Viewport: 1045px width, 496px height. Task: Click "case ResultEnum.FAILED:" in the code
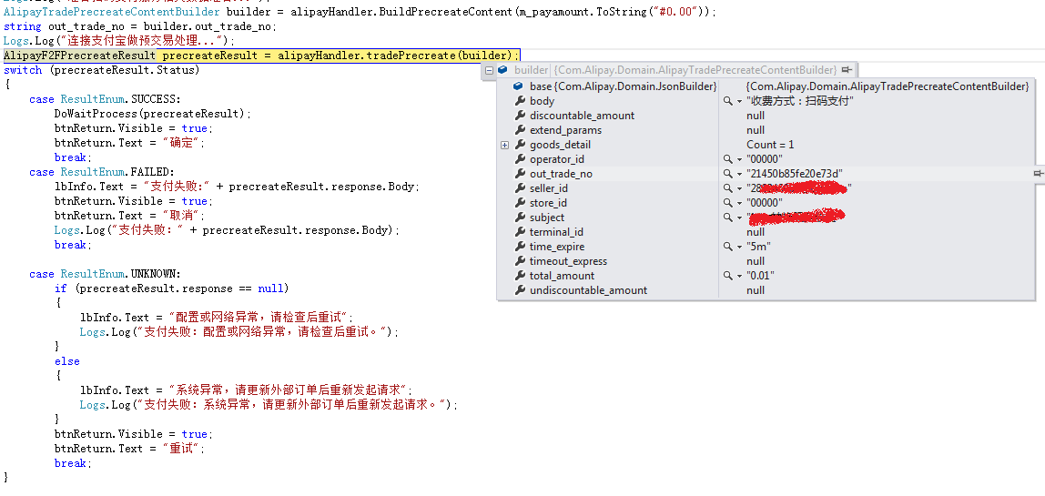point(102,172)
